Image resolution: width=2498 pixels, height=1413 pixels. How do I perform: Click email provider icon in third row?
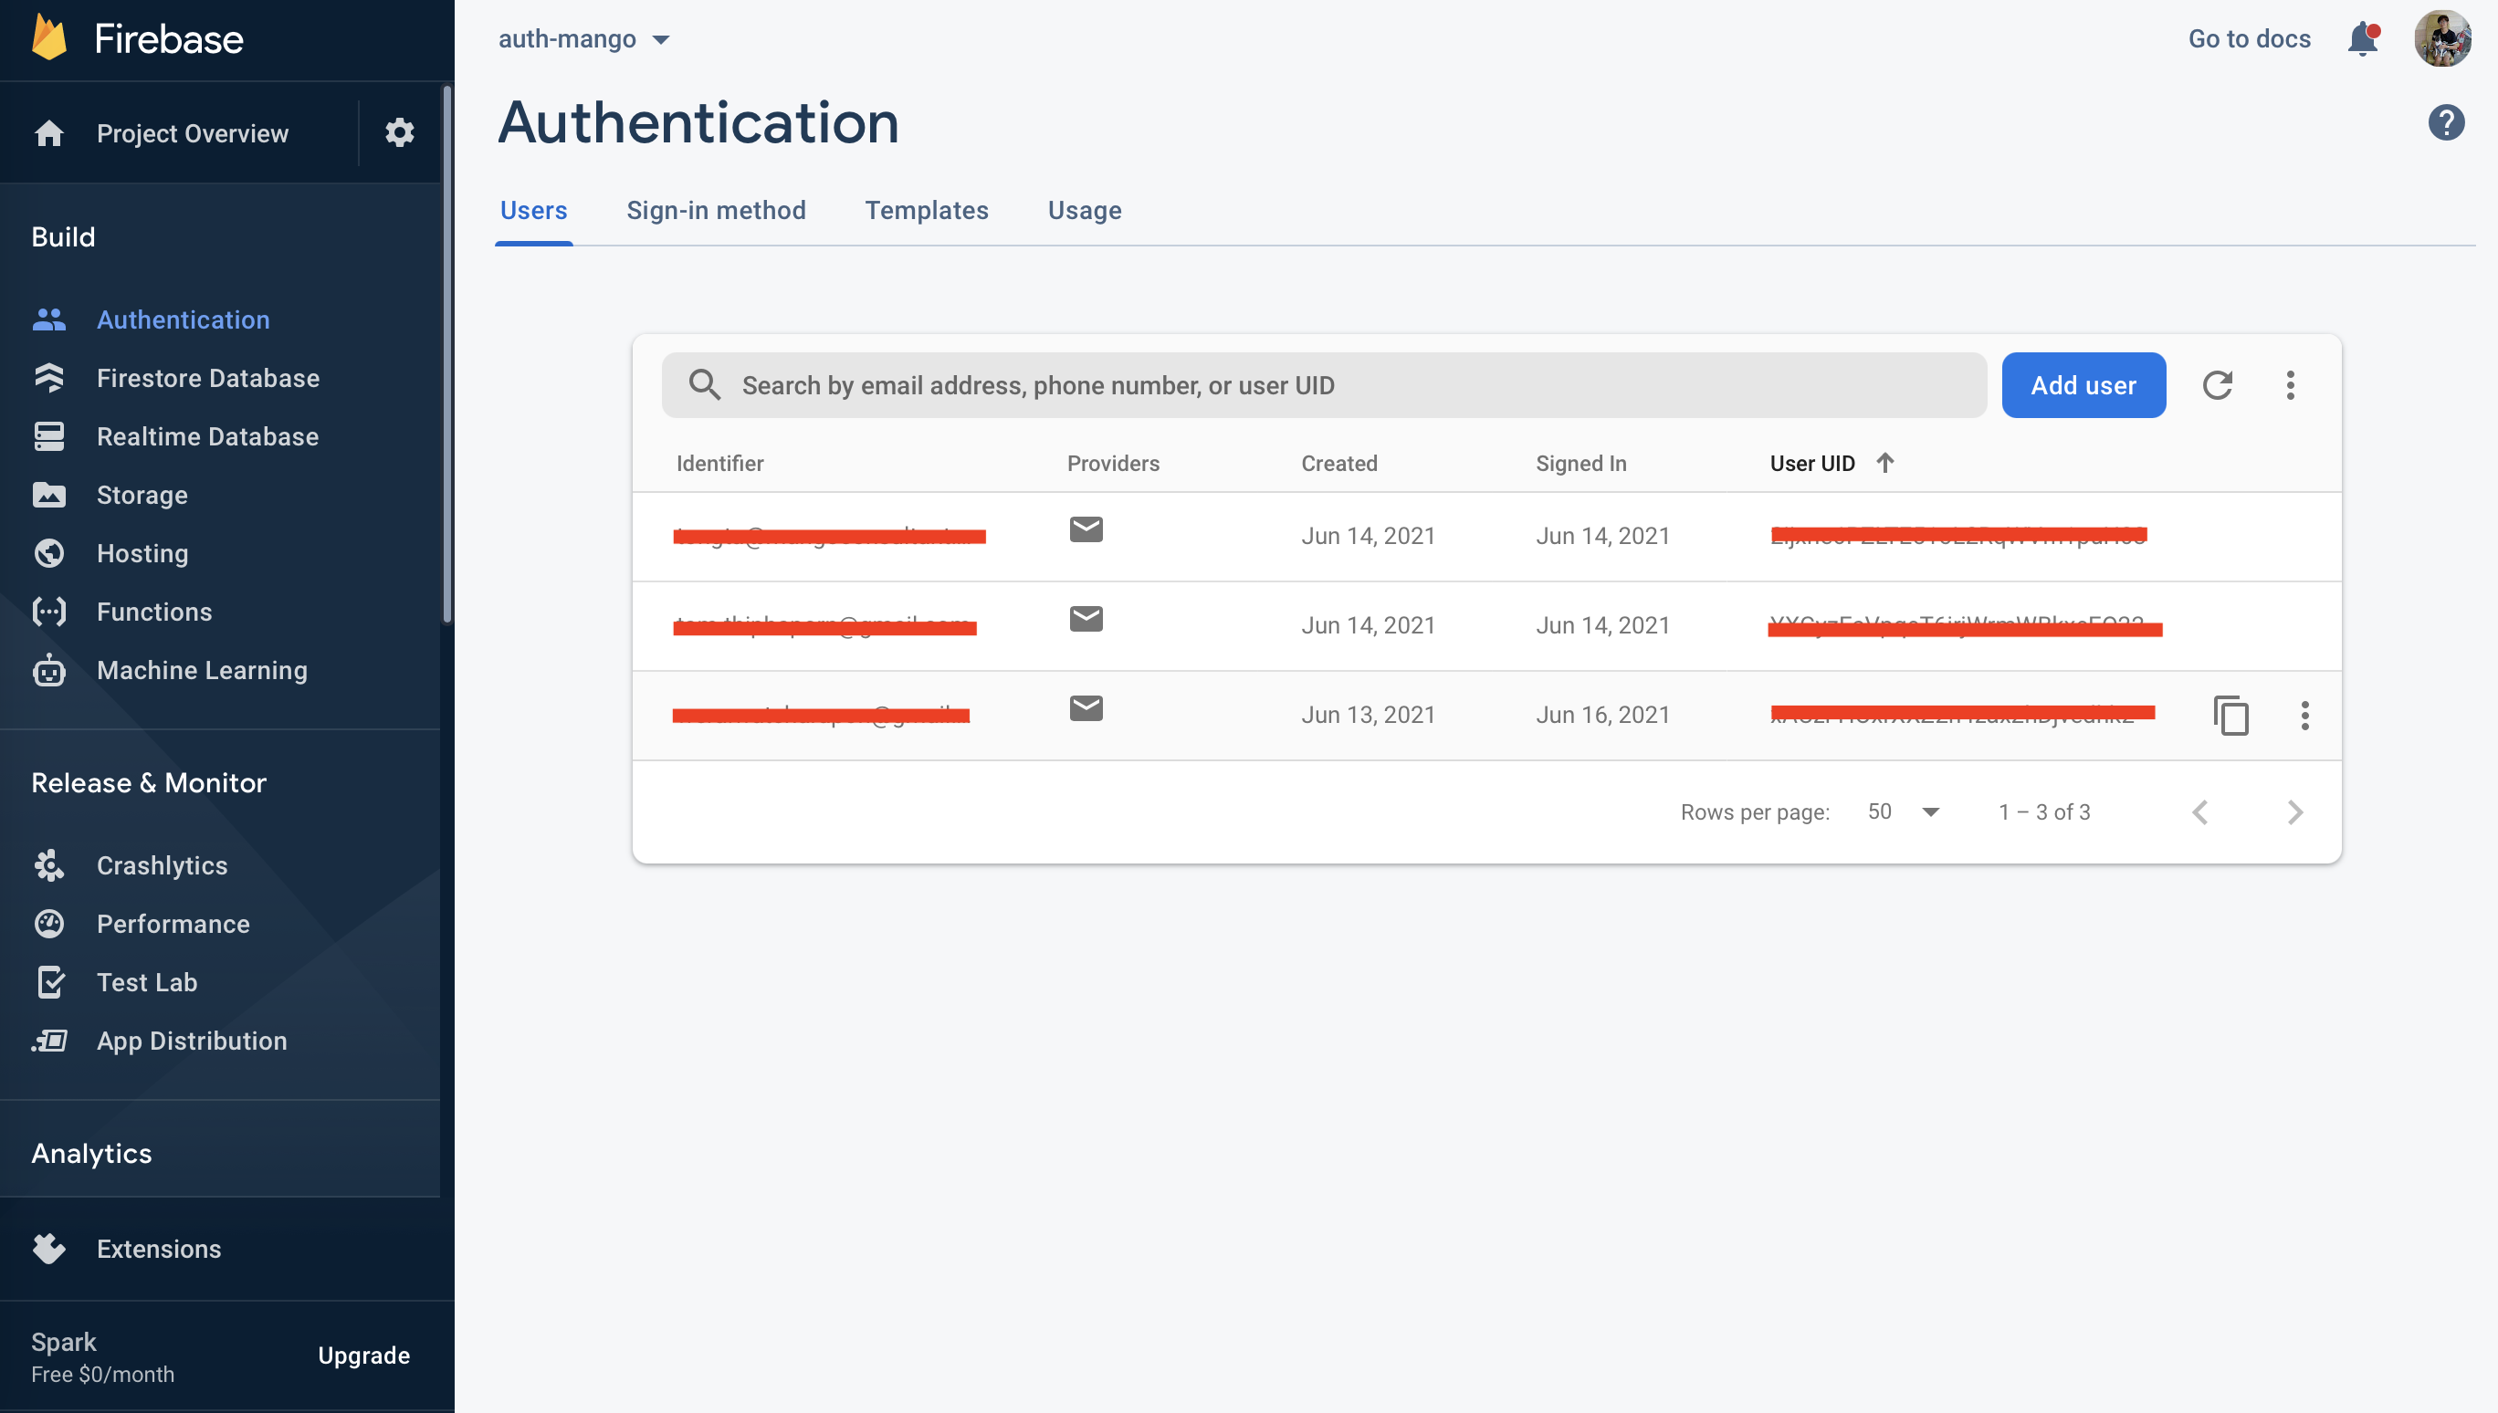click(x=1086, y=707)
